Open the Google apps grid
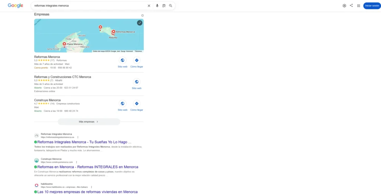 pos(358,6)
